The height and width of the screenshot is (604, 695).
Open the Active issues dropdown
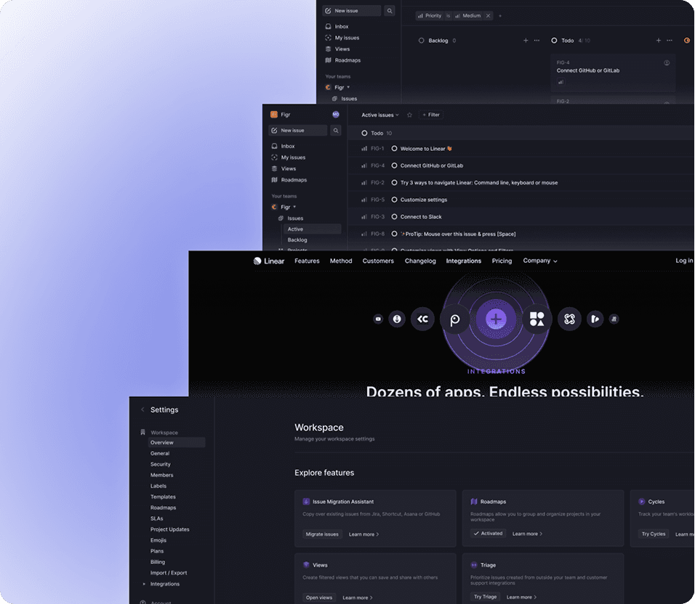tap(380, 115)
